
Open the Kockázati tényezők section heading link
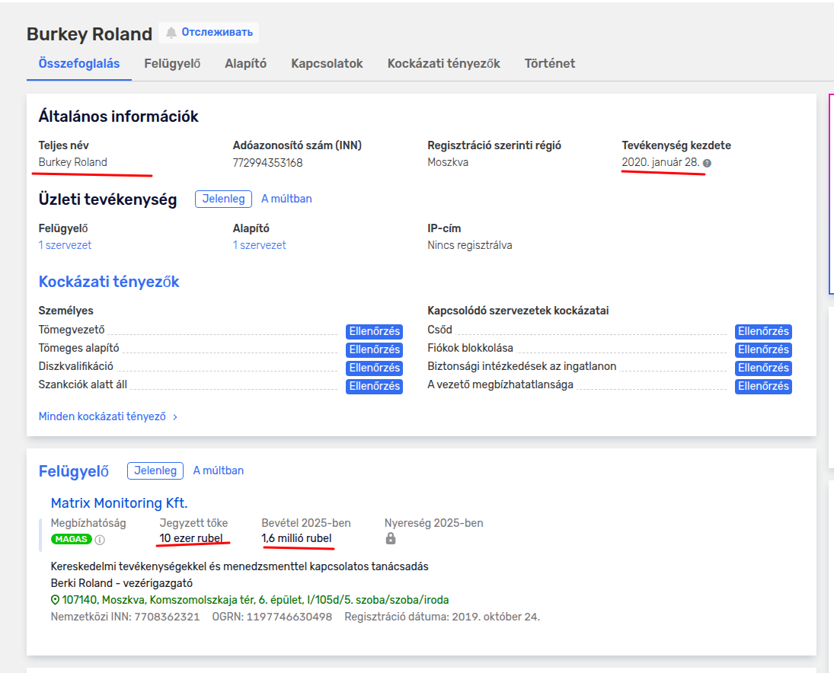pyautogui.click(x=109, y=282)
